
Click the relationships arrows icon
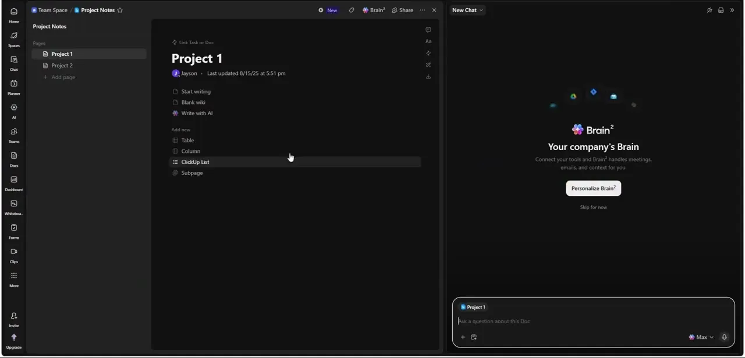click(428, 53)
